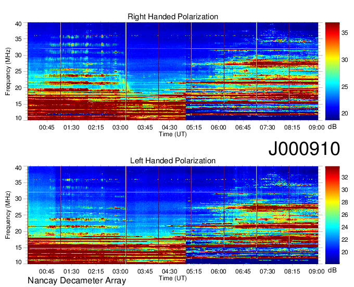354x287 pixels.
Task: Click inside the Right Handed Polarization spectrogram
Action: (x=173, y=71)
